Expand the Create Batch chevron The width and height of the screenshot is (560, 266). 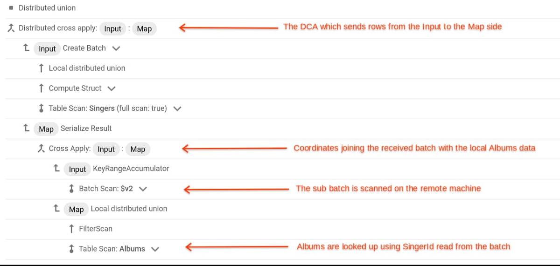pyautogui.click(x=116, y=48)
